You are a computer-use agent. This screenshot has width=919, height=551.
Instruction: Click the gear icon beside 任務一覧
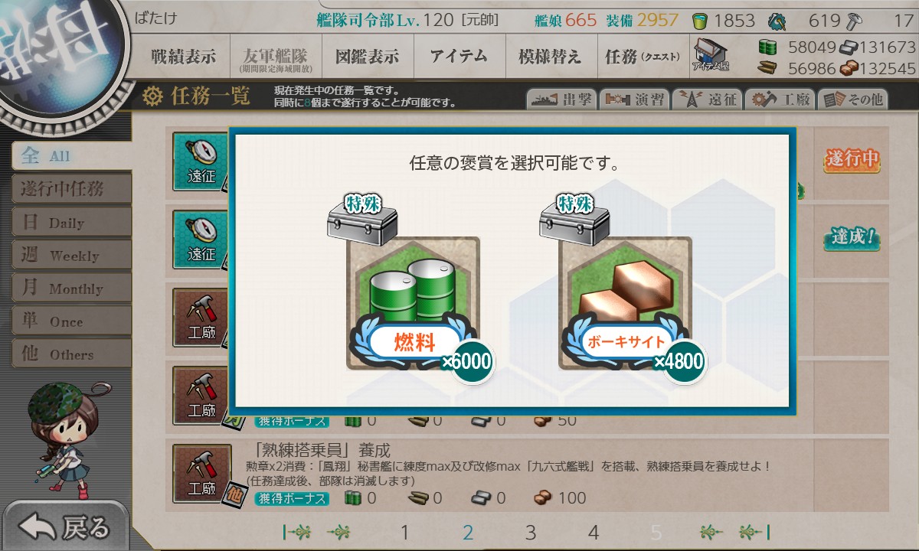click(x=153, y=96)
